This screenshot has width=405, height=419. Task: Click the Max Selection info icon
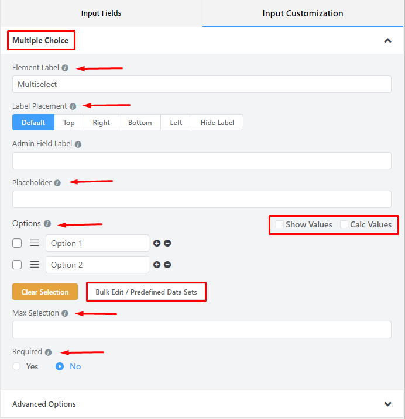(x=65, y=313)
